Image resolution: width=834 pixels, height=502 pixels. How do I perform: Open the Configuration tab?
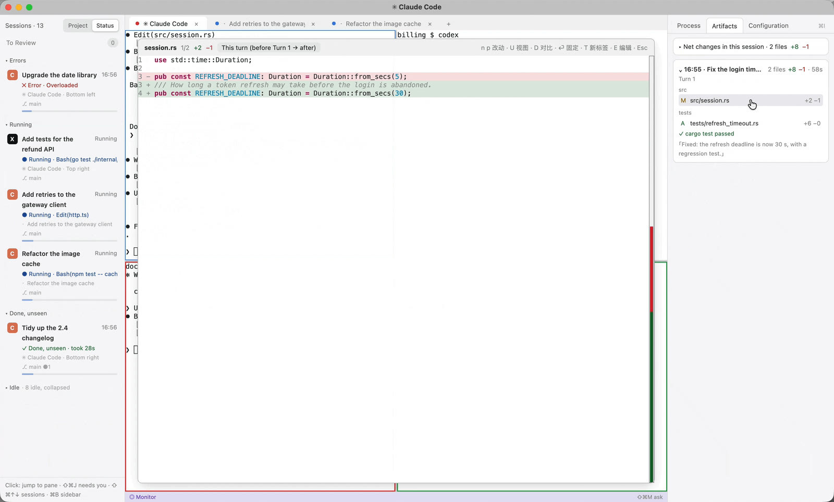768,26
